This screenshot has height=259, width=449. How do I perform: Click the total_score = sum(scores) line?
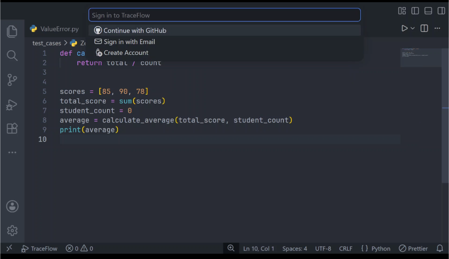[112, 101]
